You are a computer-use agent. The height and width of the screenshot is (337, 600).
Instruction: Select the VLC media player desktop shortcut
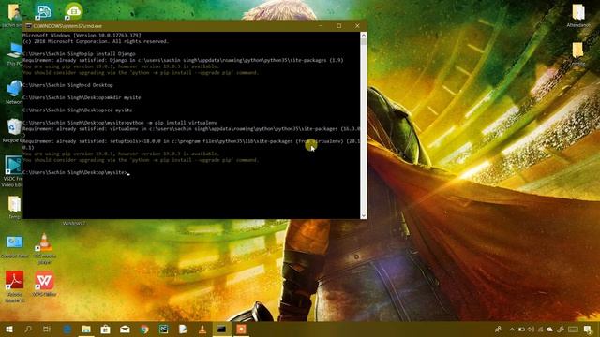click(44, 248)
